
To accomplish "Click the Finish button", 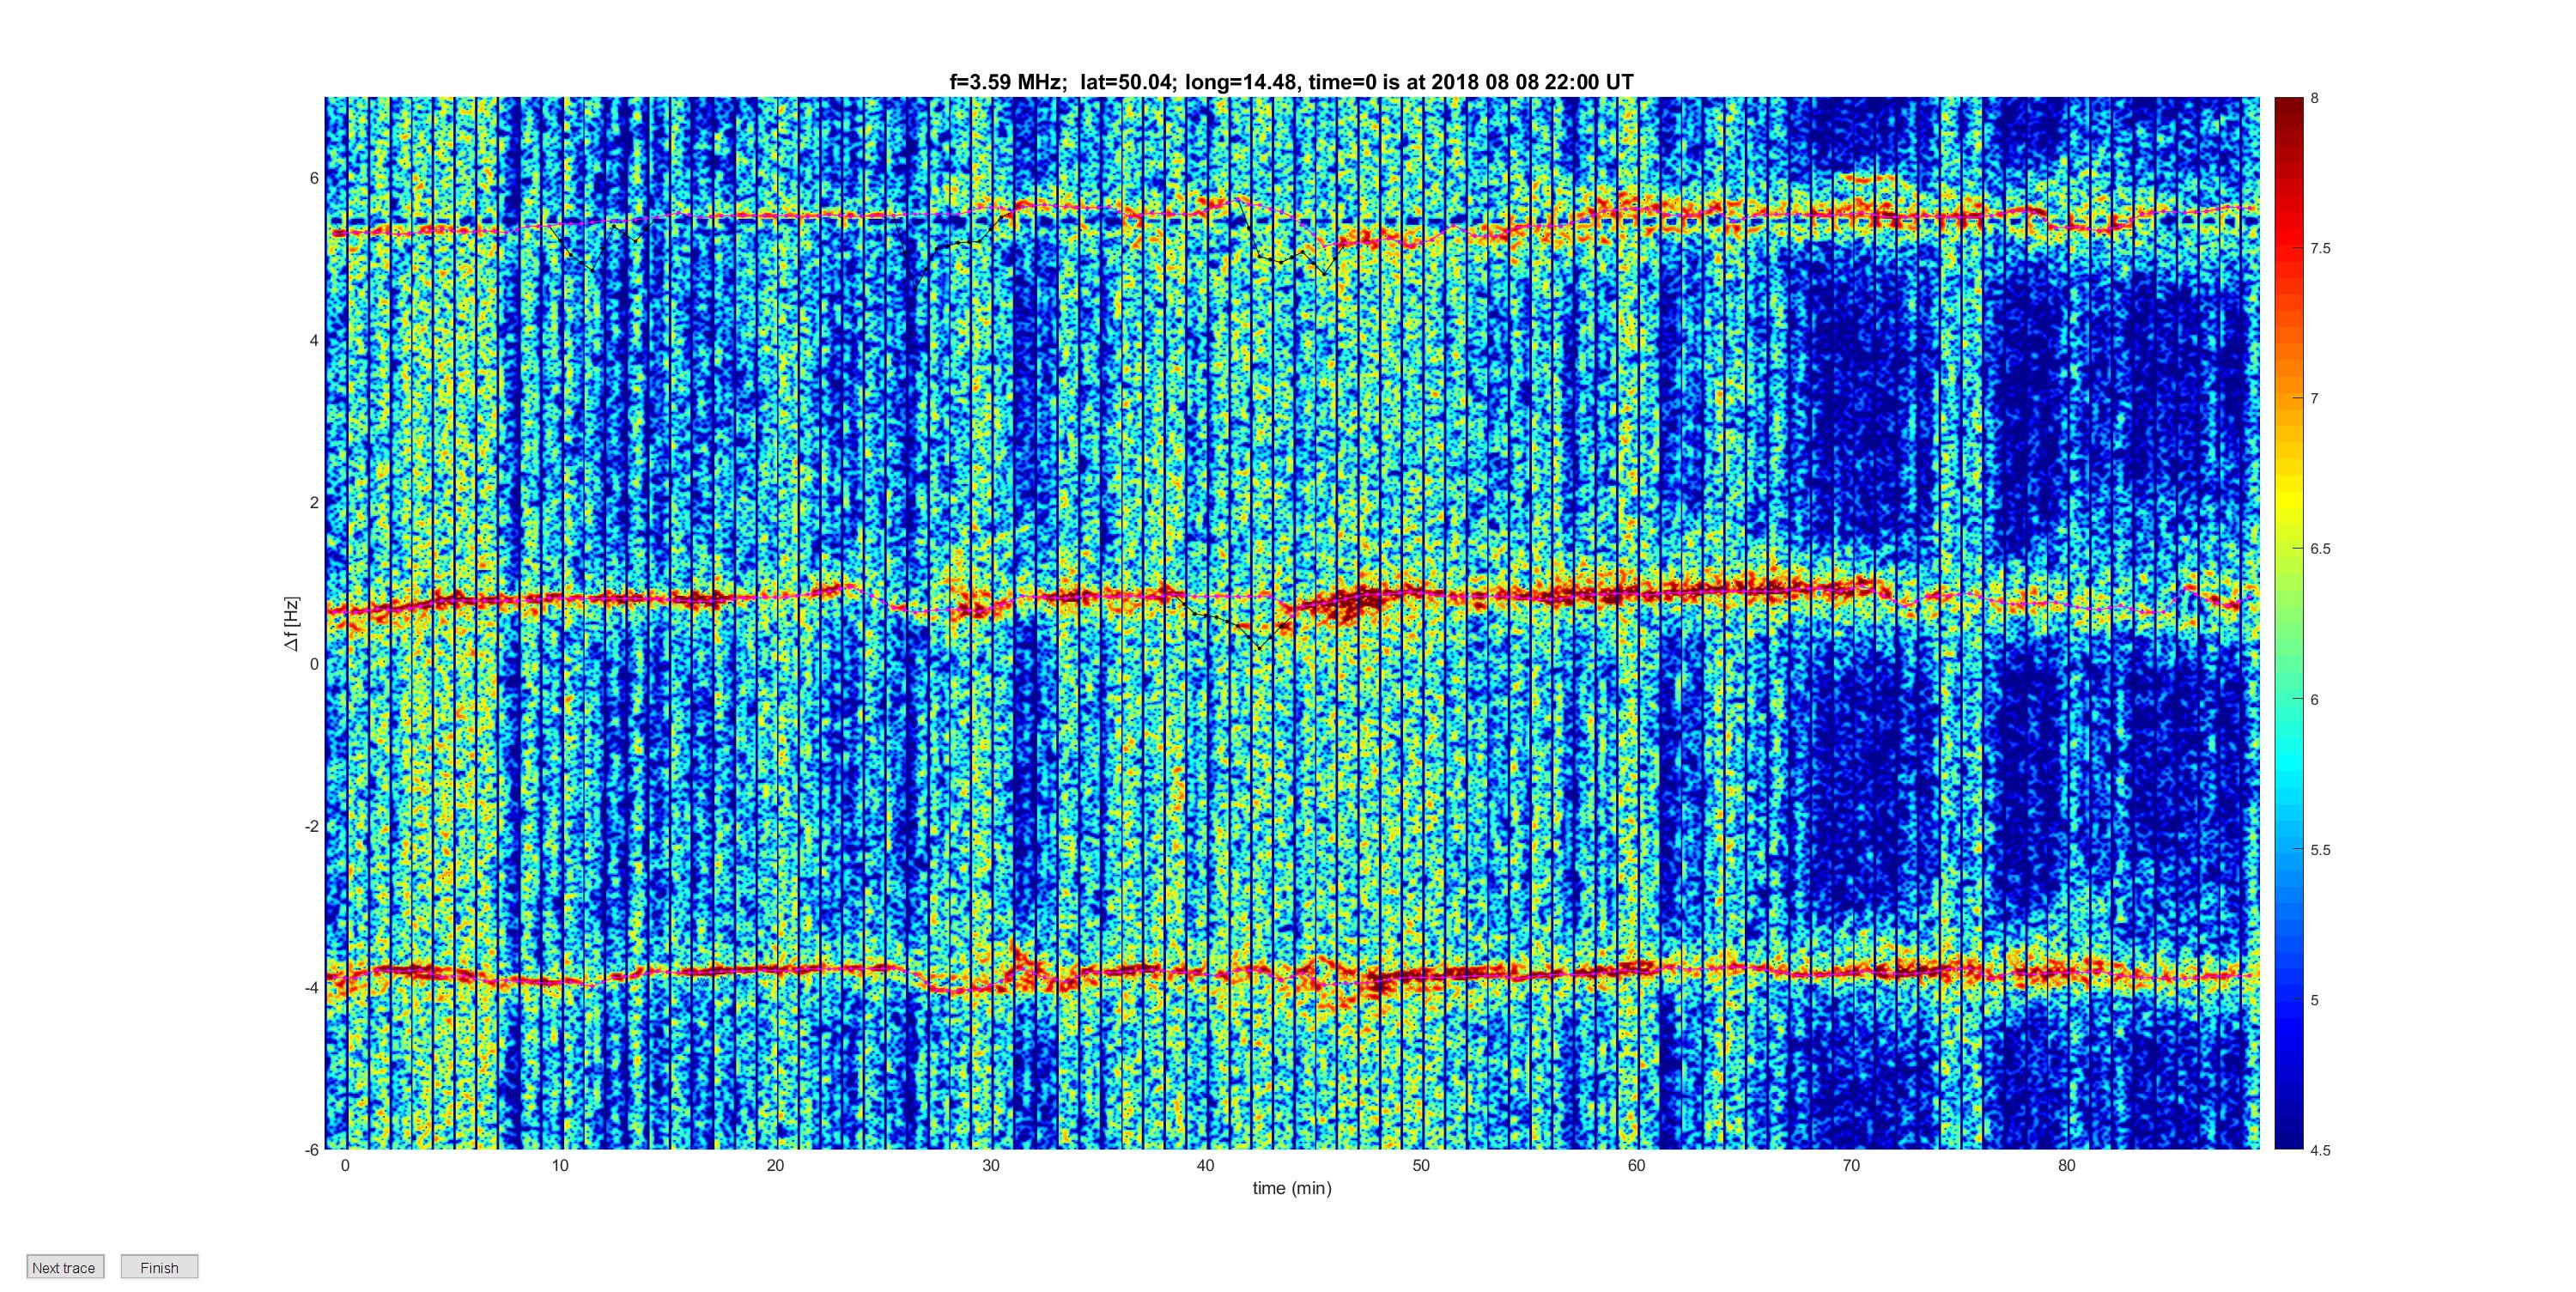I will tap(159, 1267).
